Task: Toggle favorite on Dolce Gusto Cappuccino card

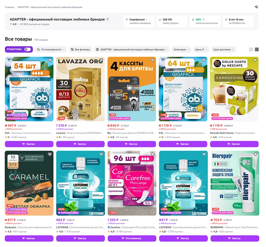Action: click(x=255, y=60)
